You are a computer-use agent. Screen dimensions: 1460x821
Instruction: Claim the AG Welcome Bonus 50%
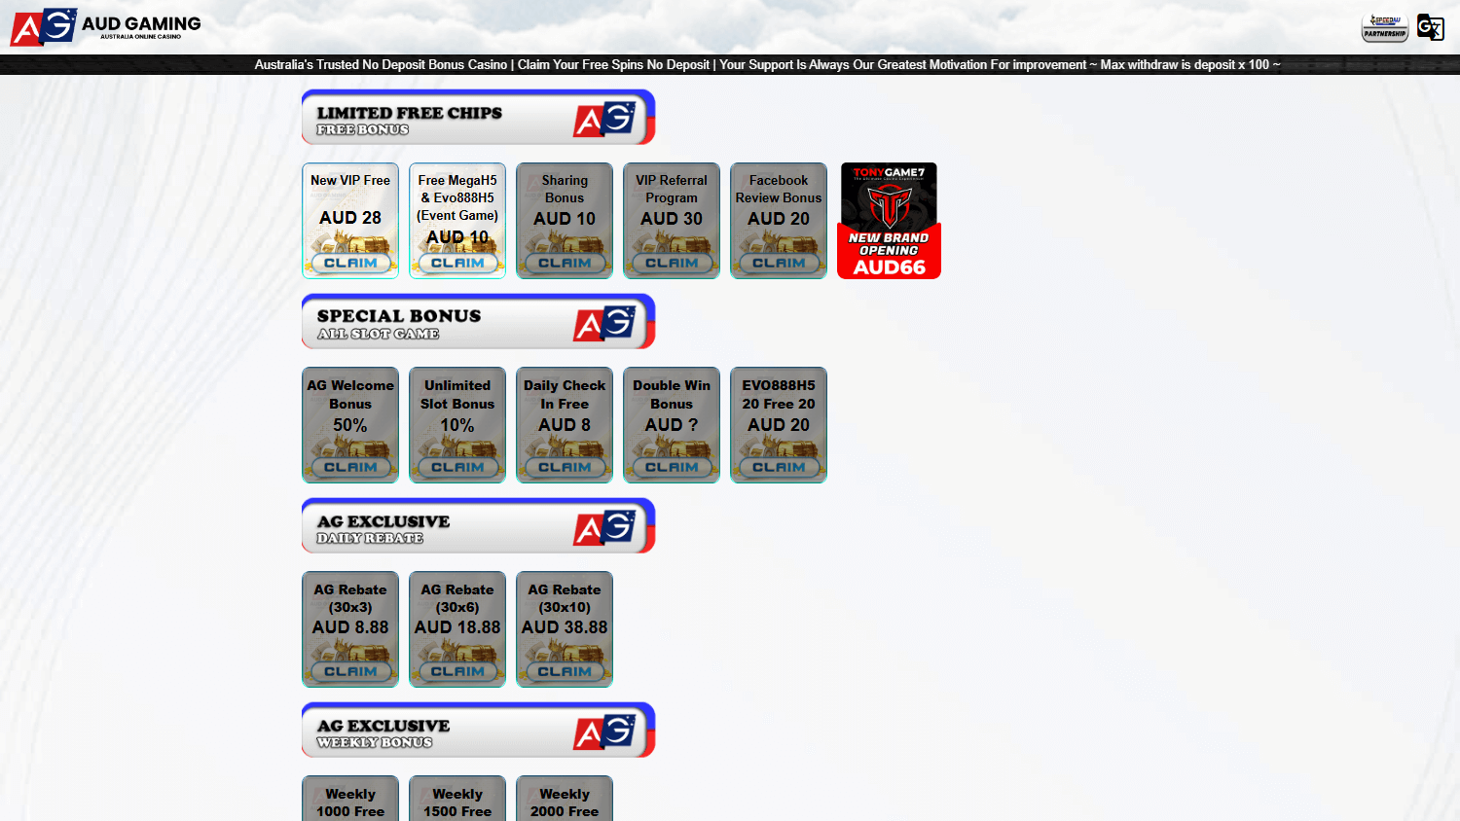[349, 467]
